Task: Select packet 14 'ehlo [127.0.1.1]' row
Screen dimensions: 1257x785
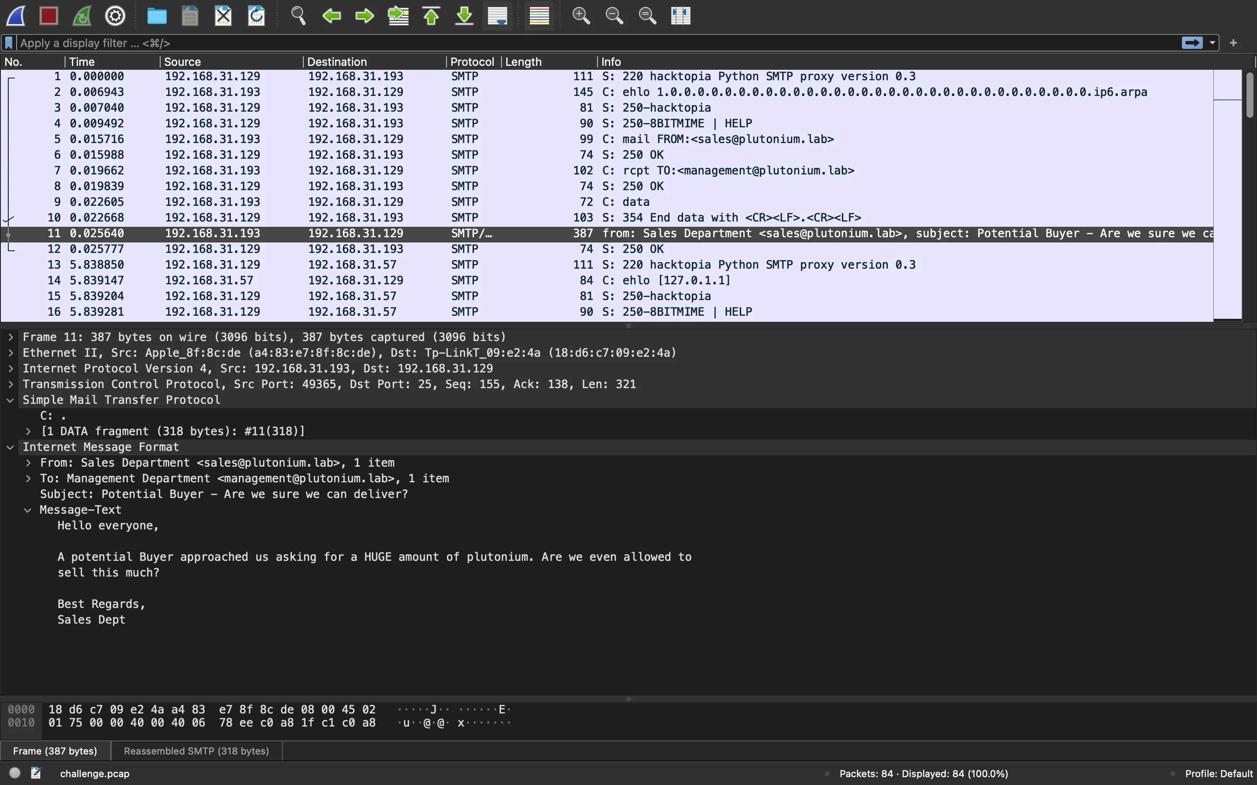Action: pos(607,280)
